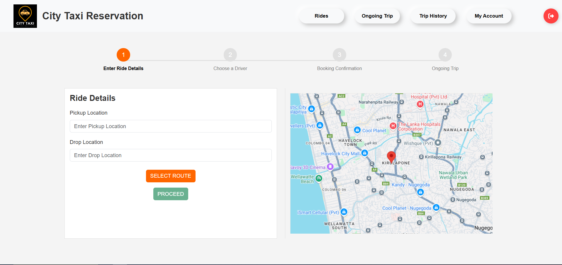Open Trip History
This screenshot has height=265, width=562.
[433, 16]
